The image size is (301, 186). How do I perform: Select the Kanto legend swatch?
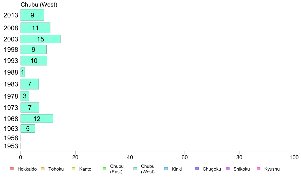pos(73,169)
